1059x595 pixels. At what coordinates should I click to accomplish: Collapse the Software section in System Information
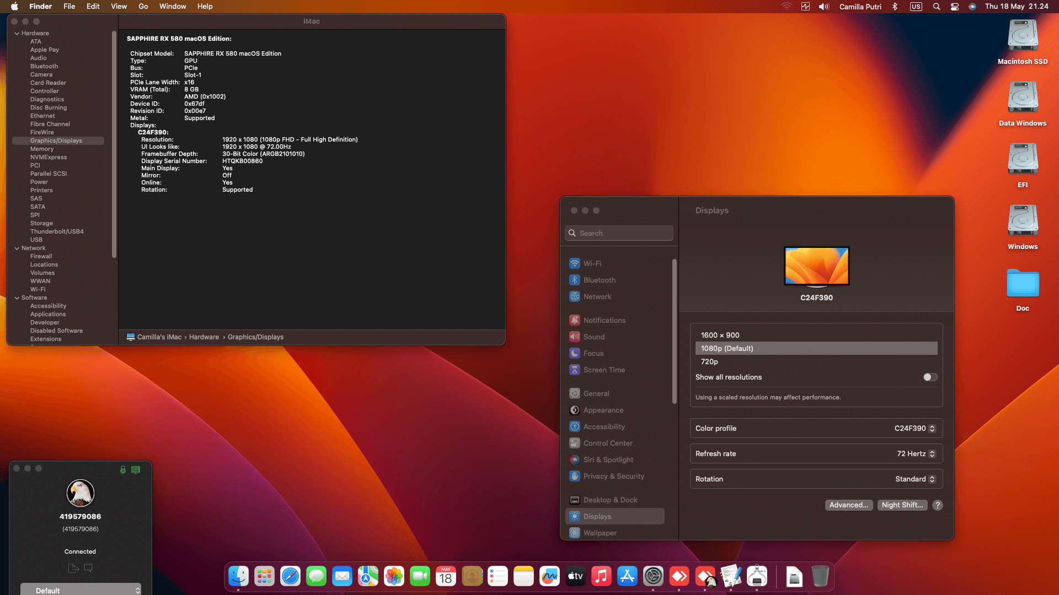point(17,298)
